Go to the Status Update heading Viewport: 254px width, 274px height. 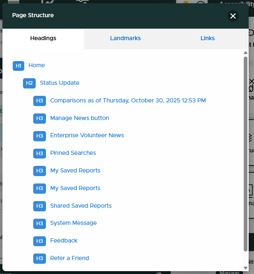click(59, 83)
